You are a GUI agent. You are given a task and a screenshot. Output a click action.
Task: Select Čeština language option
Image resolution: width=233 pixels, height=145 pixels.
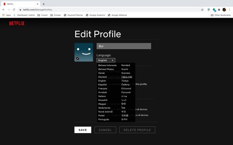[x=125, y=85]
